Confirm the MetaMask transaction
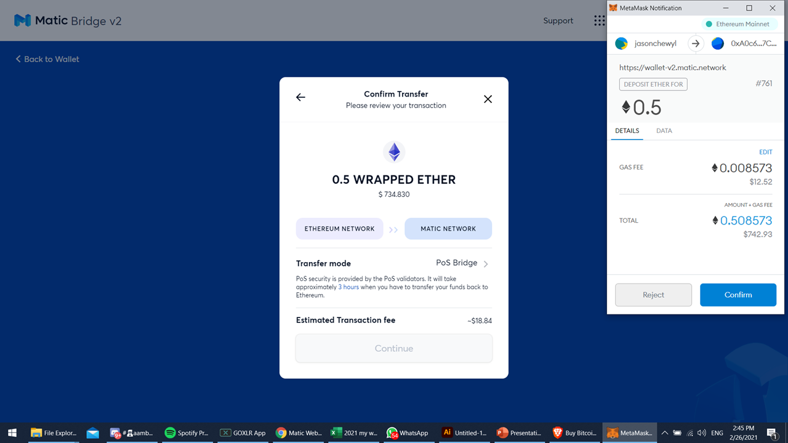The width and height of the screenshot is (788, 443). (738, 295)
